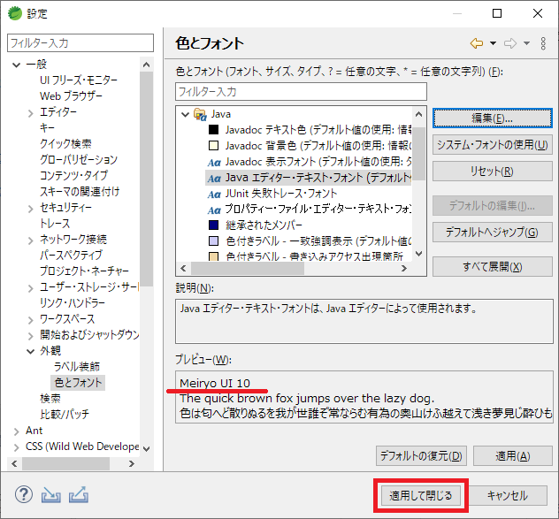Click scroll-down arrow of font list
The height and width of the screenshot is (519, 559).
tap(419, 254)
